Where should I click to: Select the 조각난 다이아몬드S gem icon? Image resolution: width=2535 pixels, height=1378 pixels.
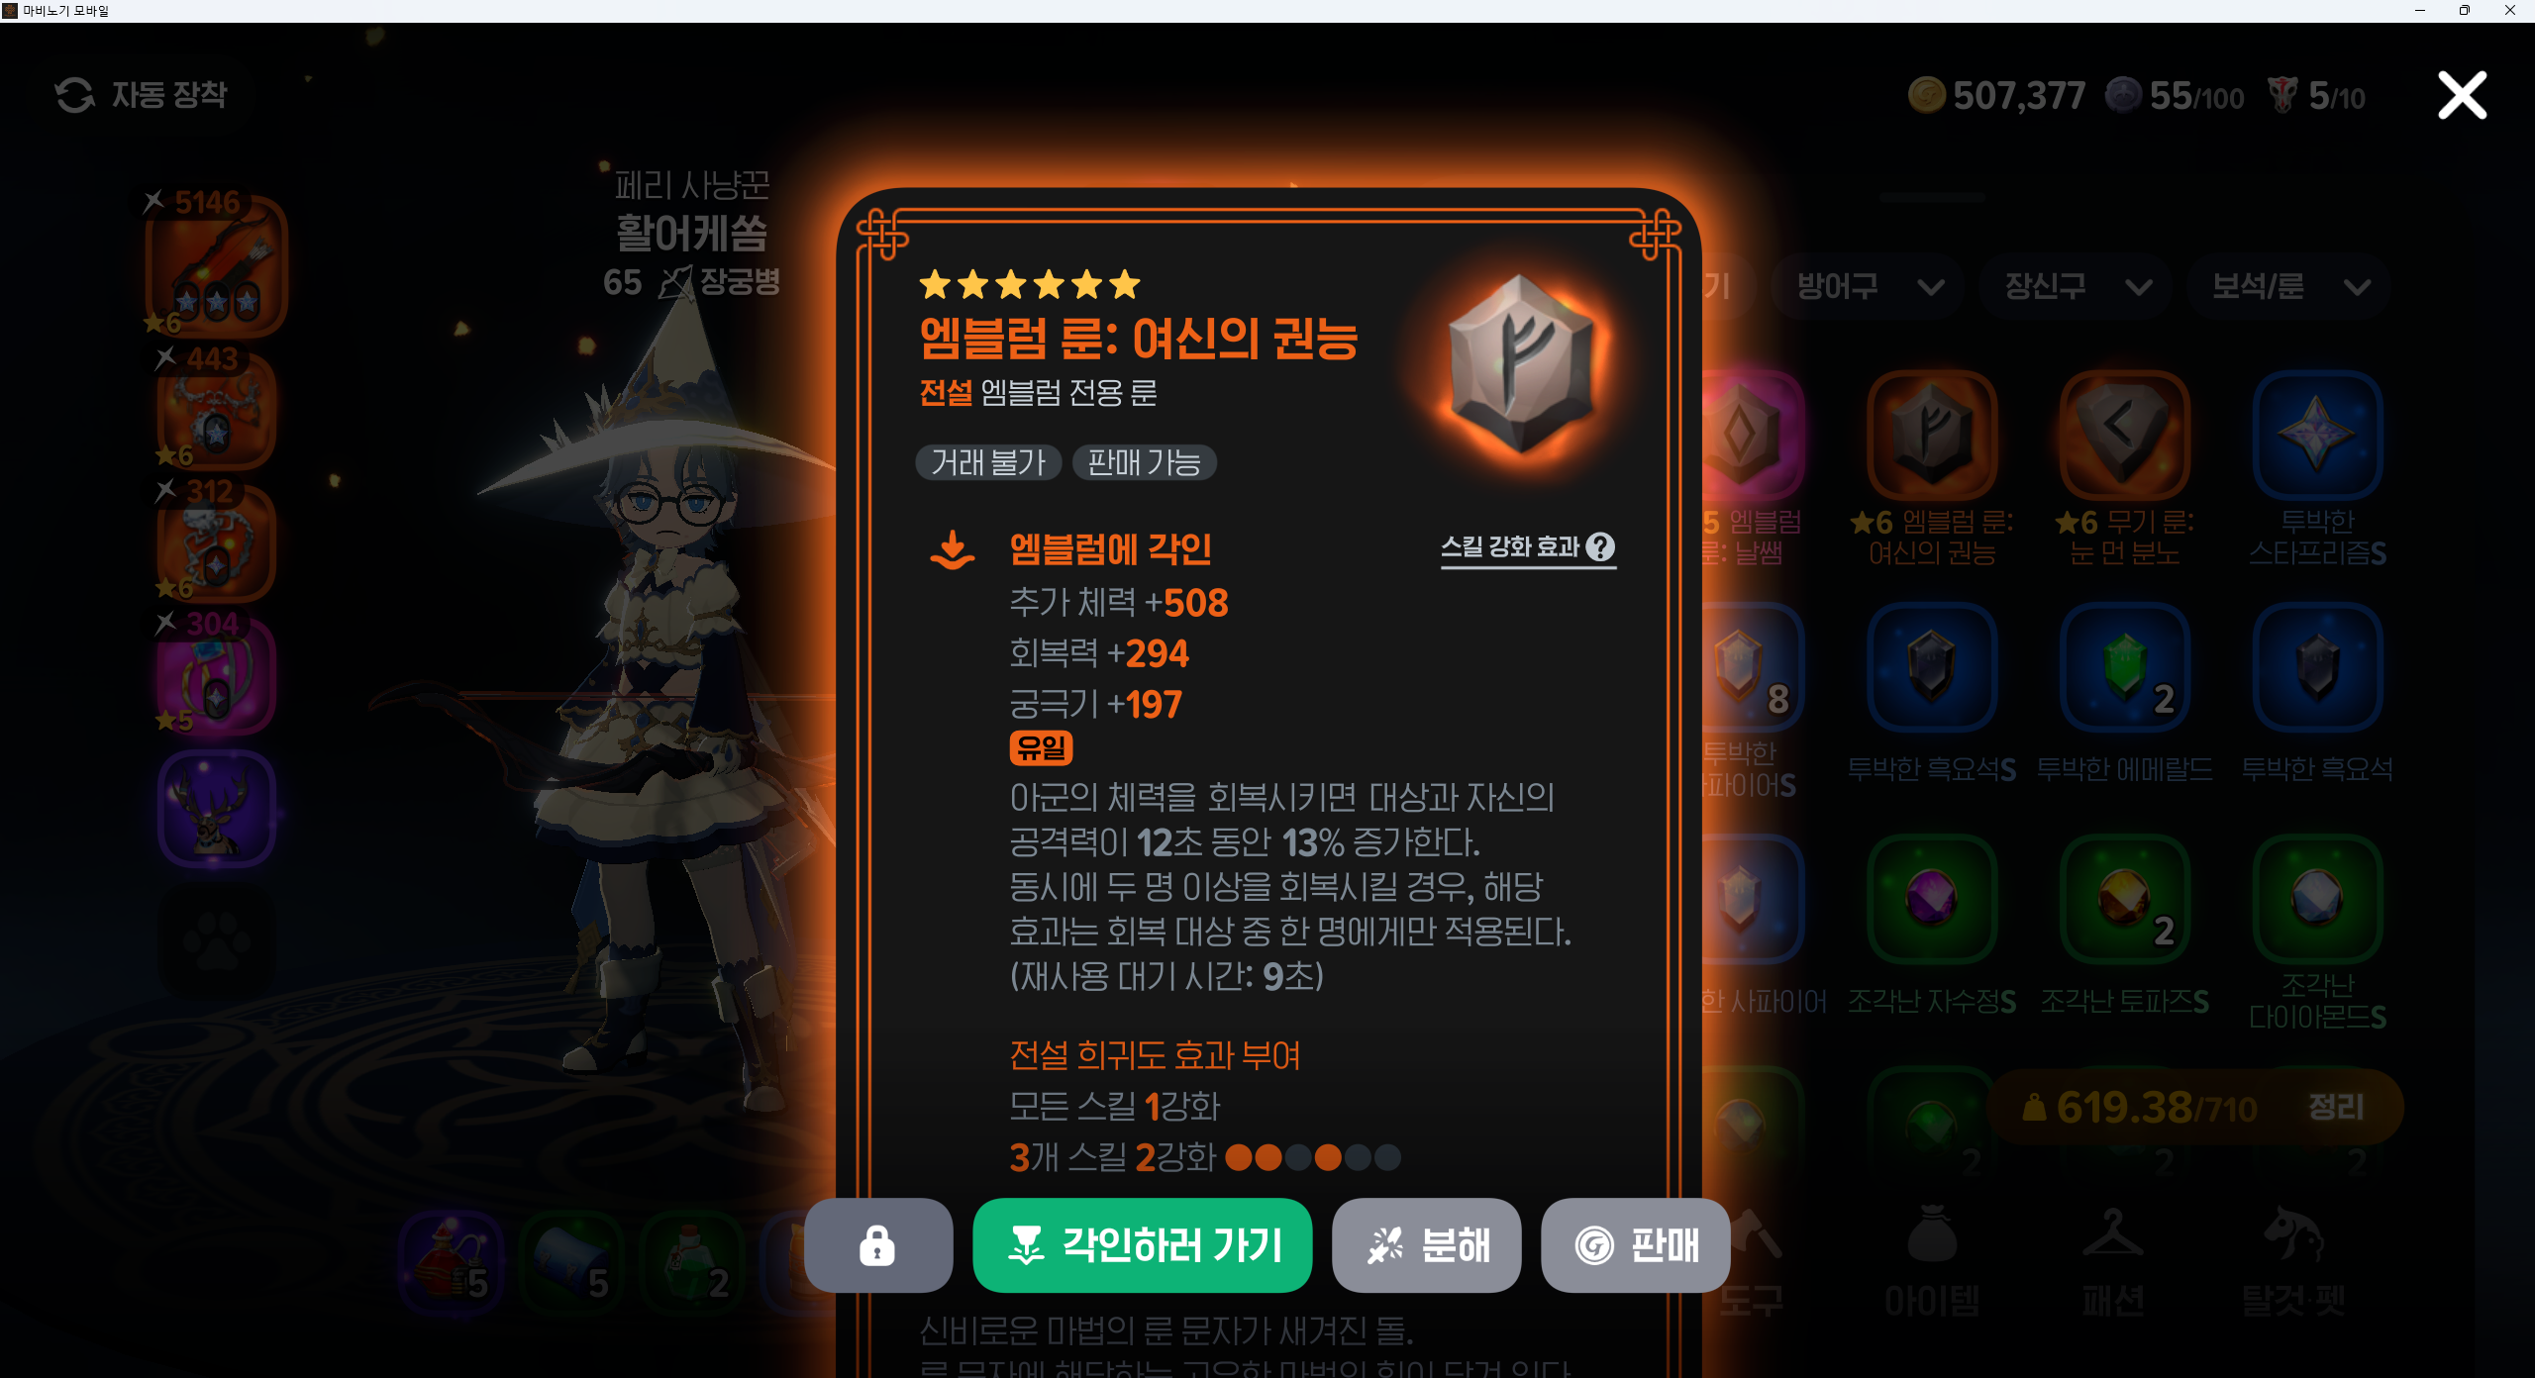pos(2317,899)
